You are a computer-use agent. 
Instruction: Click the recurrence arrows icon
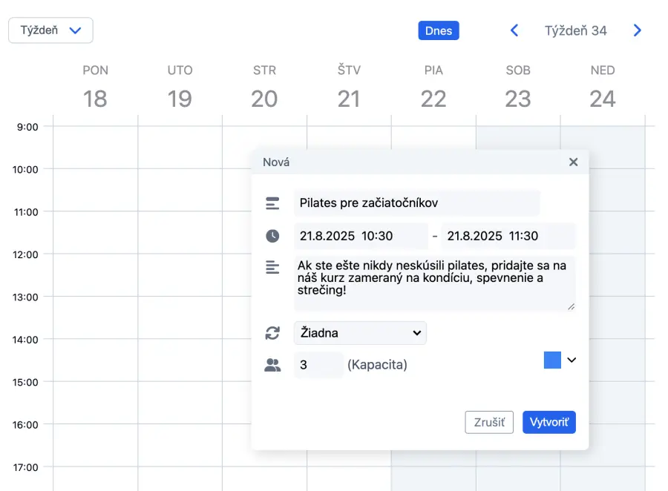[x=272, y=333]
